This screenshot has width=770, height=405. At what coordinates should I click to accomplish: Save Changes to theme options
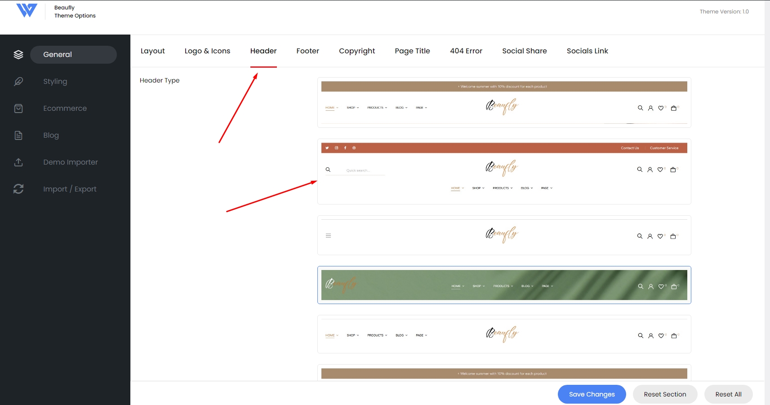(x=592, y=394)
